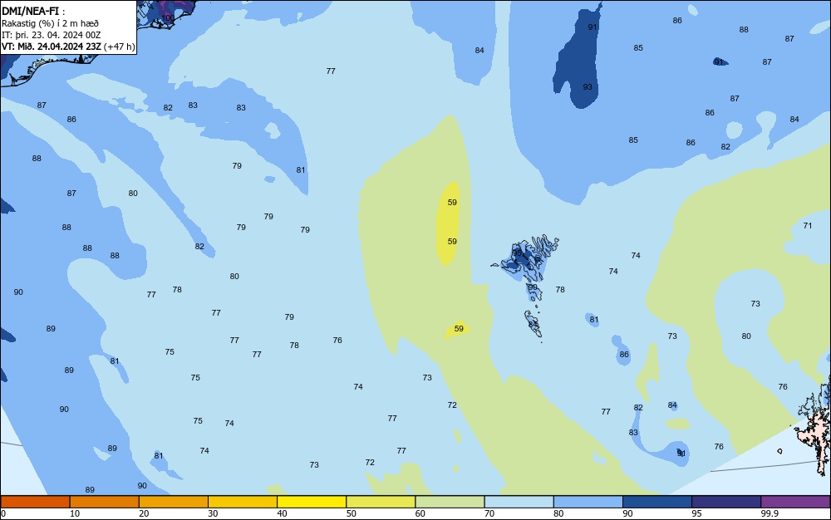This screenshot has height=520, width=831.
Task: Click the legend tick label "60"
Action: click(420, 513)
